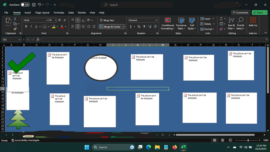This screenshot has height=152, width=270.
Task: Click the Orientation text angle icon
Action: [x=89, y=20]
